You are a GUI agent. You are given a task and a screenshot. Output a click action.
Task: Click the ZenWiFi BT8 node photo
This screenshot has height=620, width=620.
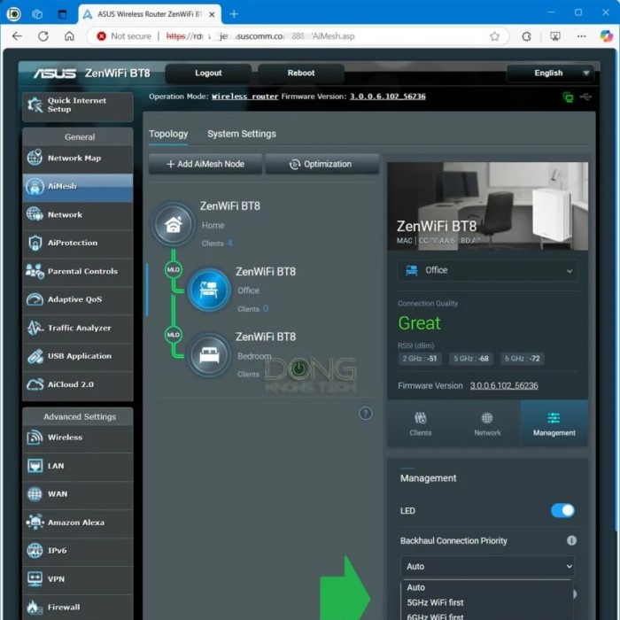click(x=487, y=206)
